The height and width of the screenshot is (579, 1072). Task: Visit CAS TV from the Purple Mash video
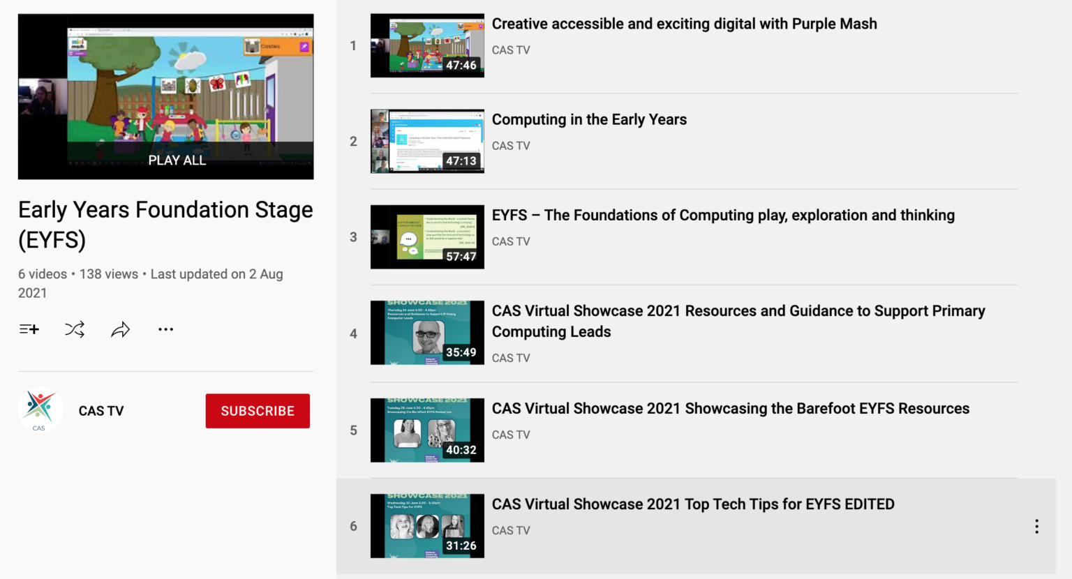(x=510, y=50)
